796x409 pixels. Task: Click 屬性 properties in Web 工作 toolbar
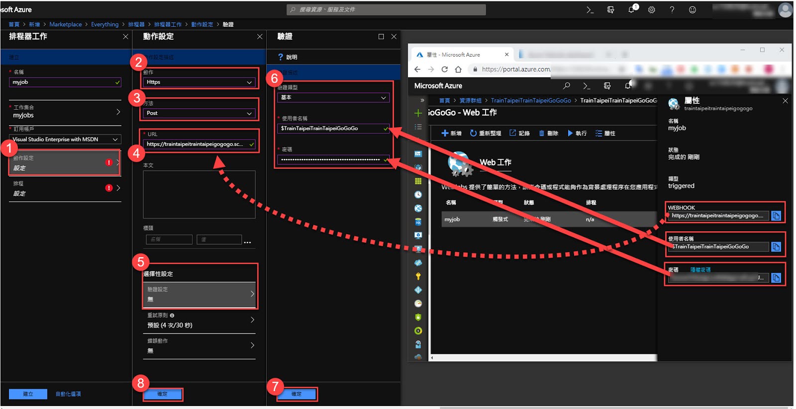coord(605,133)
